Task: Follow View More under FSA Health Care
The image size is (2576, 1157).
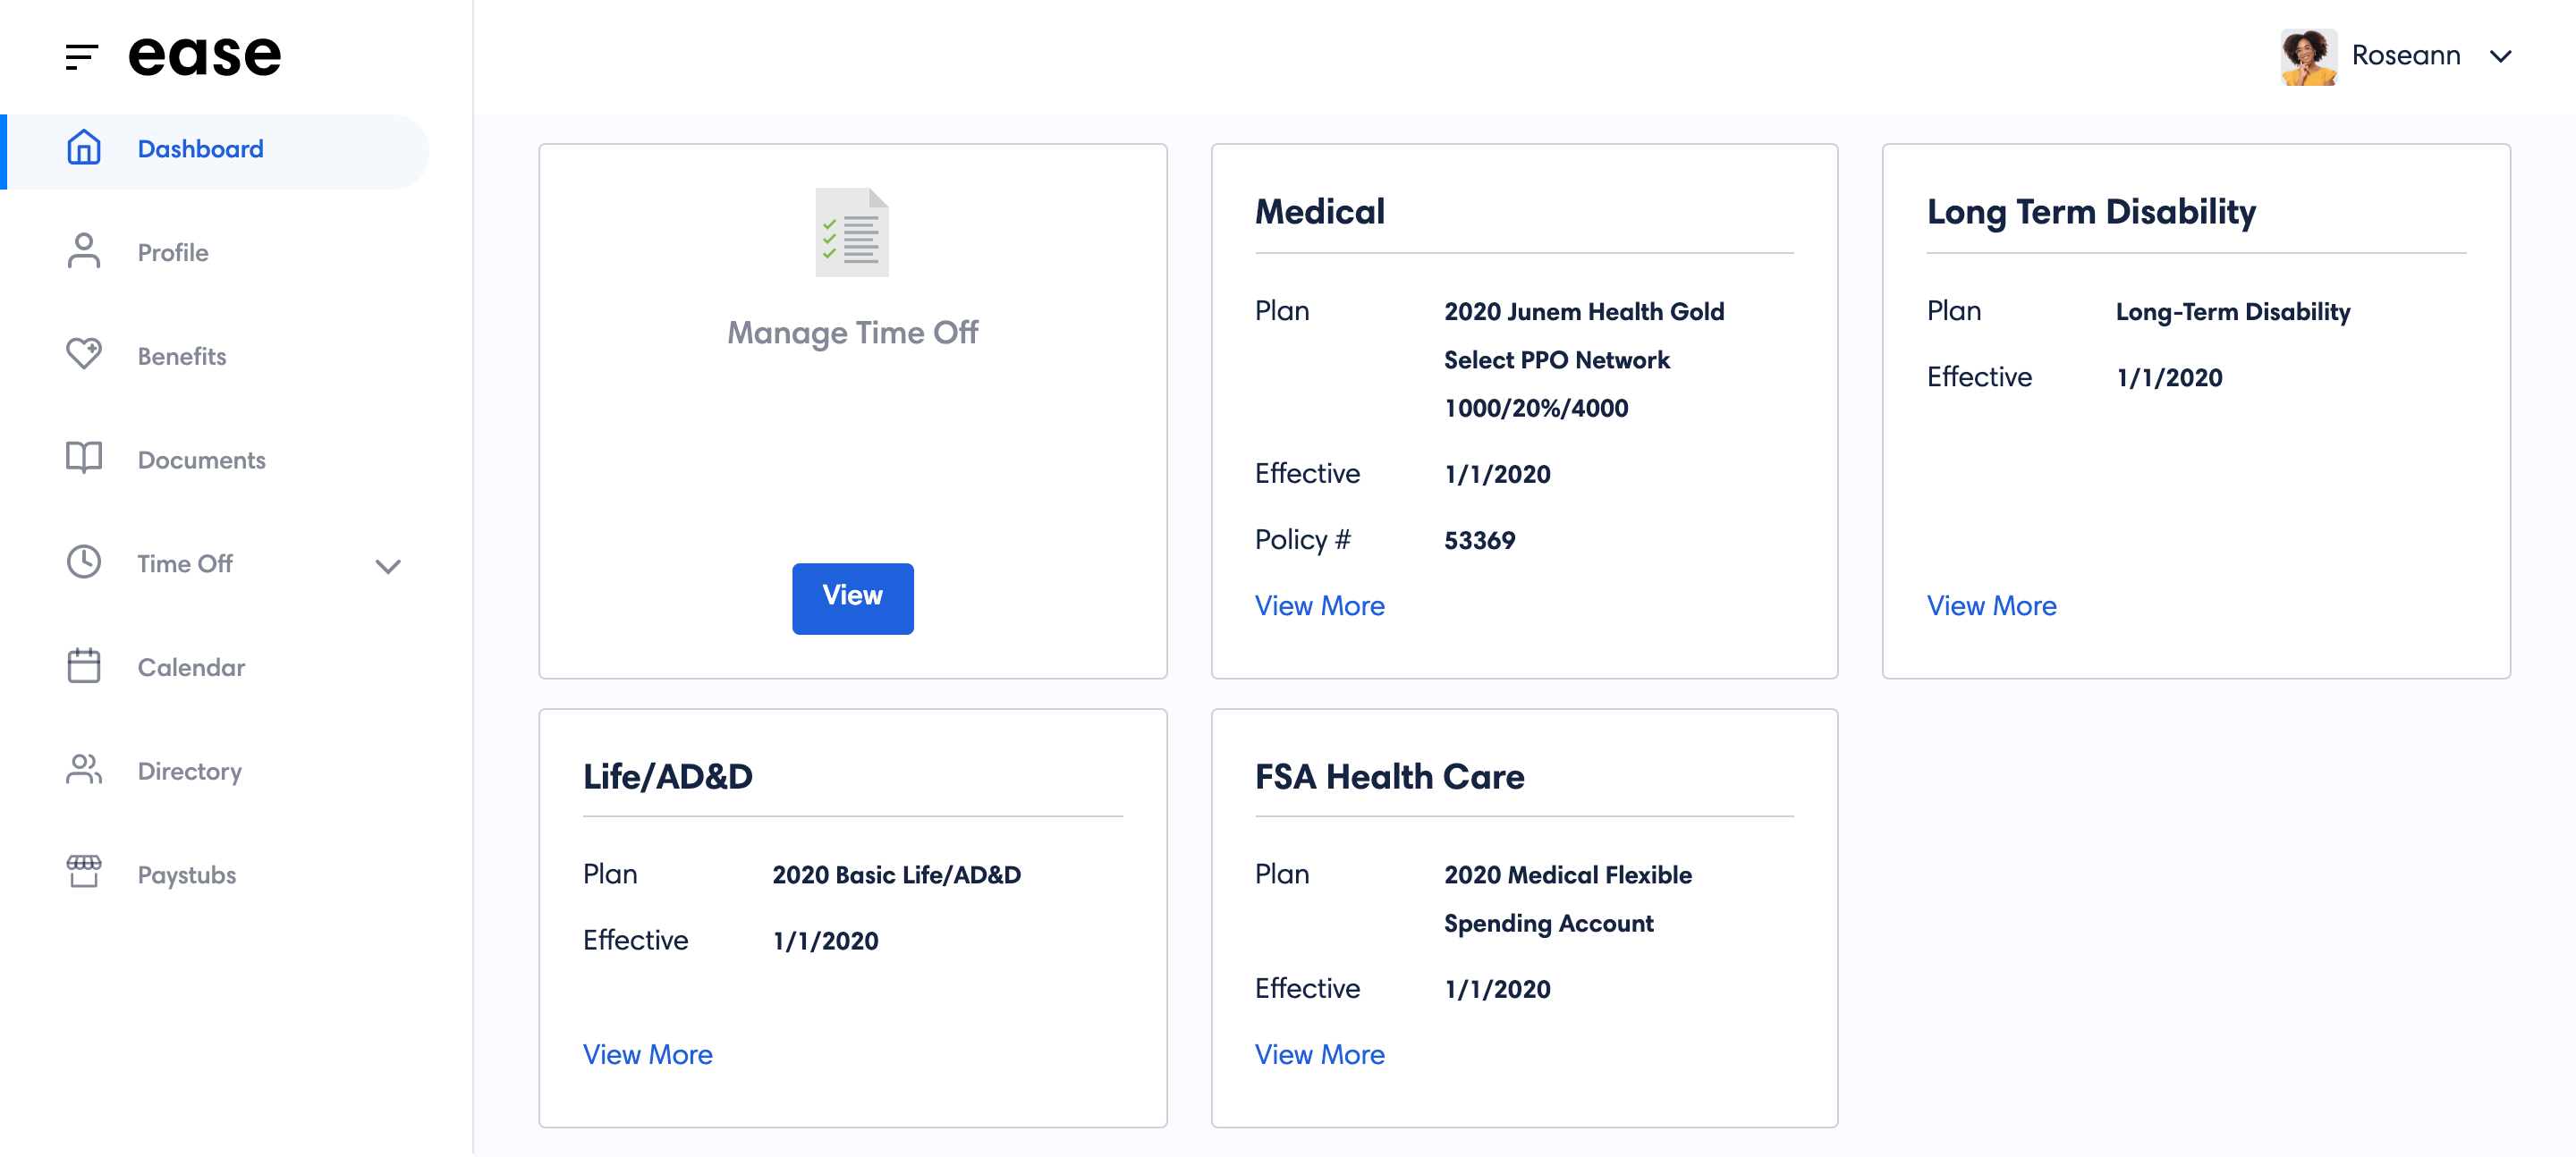Action: (x=1319, y=1054)
